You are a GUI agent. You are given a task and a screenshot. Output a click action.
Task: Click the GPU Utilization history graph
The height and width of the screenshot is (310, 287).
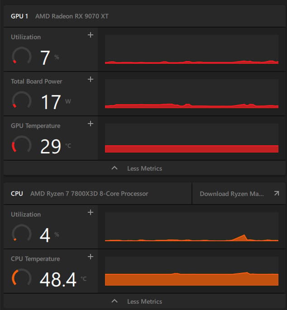[191, 49]
